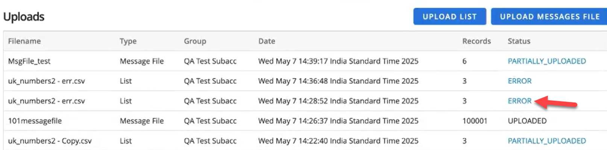Image resolution: width=607 pixels, height=150 pixels.
Task: Open ERROR status of the 14:36:48 upload
Action: click(519, 81)
